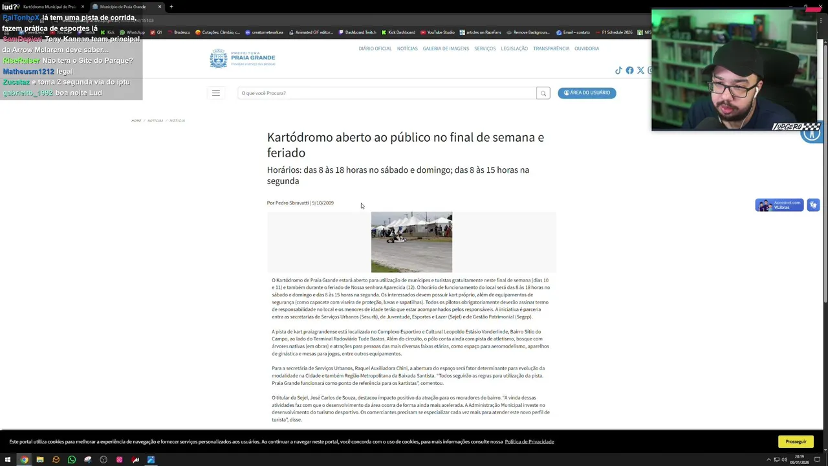The width and height of the screenshot is (828, 466).
Task: Open the Photos app taskbar icon
Action: 151,460
